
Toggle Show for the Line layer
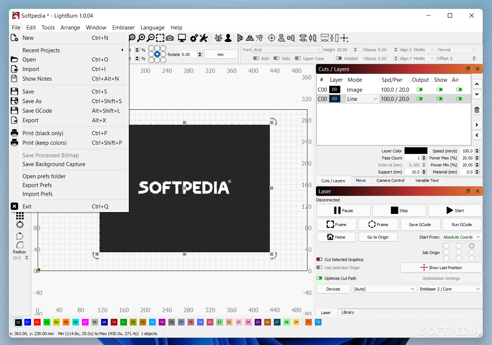click(x=439, y=99)
